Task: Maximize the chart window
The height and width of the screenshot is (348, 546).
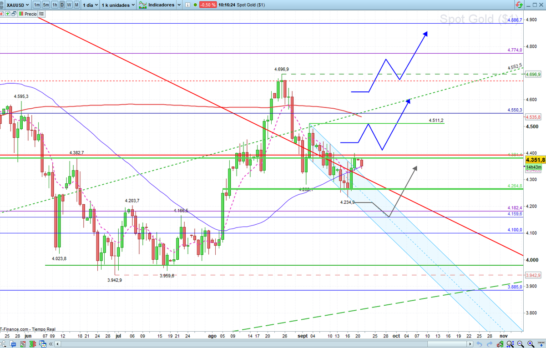Action: [x=535, y=5]
